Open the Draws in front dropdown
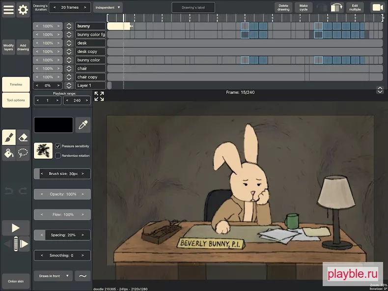 53,276
